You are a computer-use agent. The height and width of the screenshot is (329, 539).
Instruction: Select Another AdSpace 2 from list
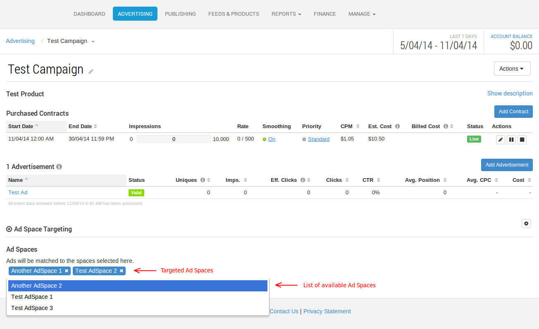[138, 286]
